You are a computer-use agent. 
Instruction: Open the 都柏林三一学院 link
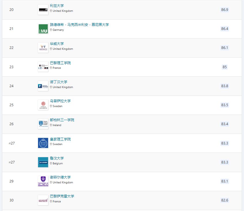[62, 120]
